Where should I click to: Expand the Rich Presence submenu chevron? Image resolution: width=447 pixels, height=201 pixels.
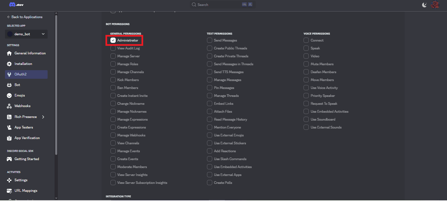[43, 117]
